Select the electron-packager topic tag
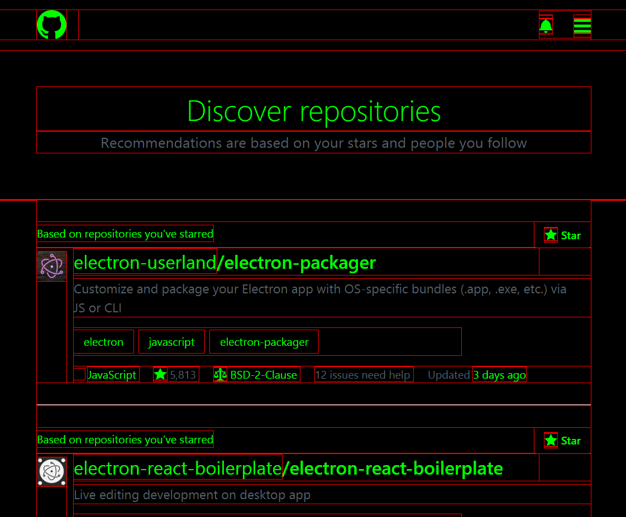This screenshot has height=517, width=626. (x=264, y=342)
